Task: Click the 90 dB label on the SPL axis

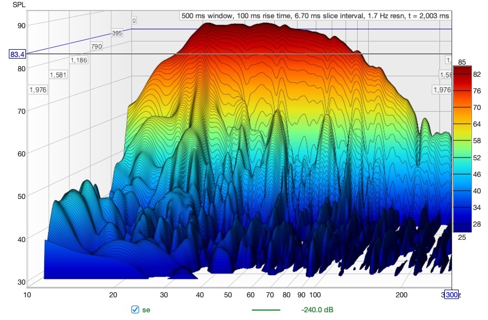Action: coord(22,25)
